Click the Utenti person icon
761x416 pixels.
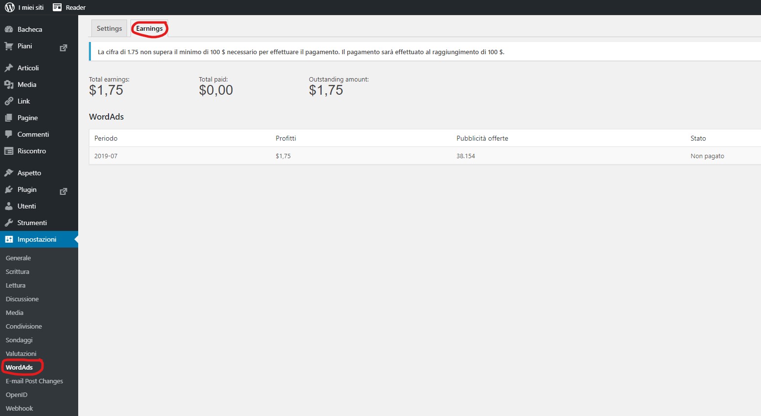point(9,206)
